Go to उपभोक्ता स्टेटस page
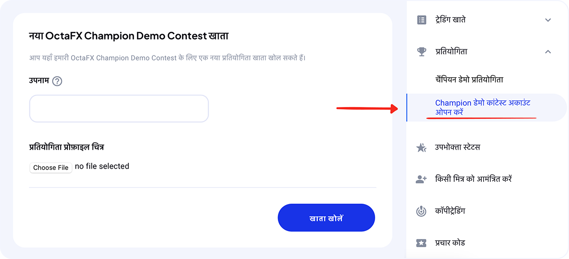 tap(458, 147)
